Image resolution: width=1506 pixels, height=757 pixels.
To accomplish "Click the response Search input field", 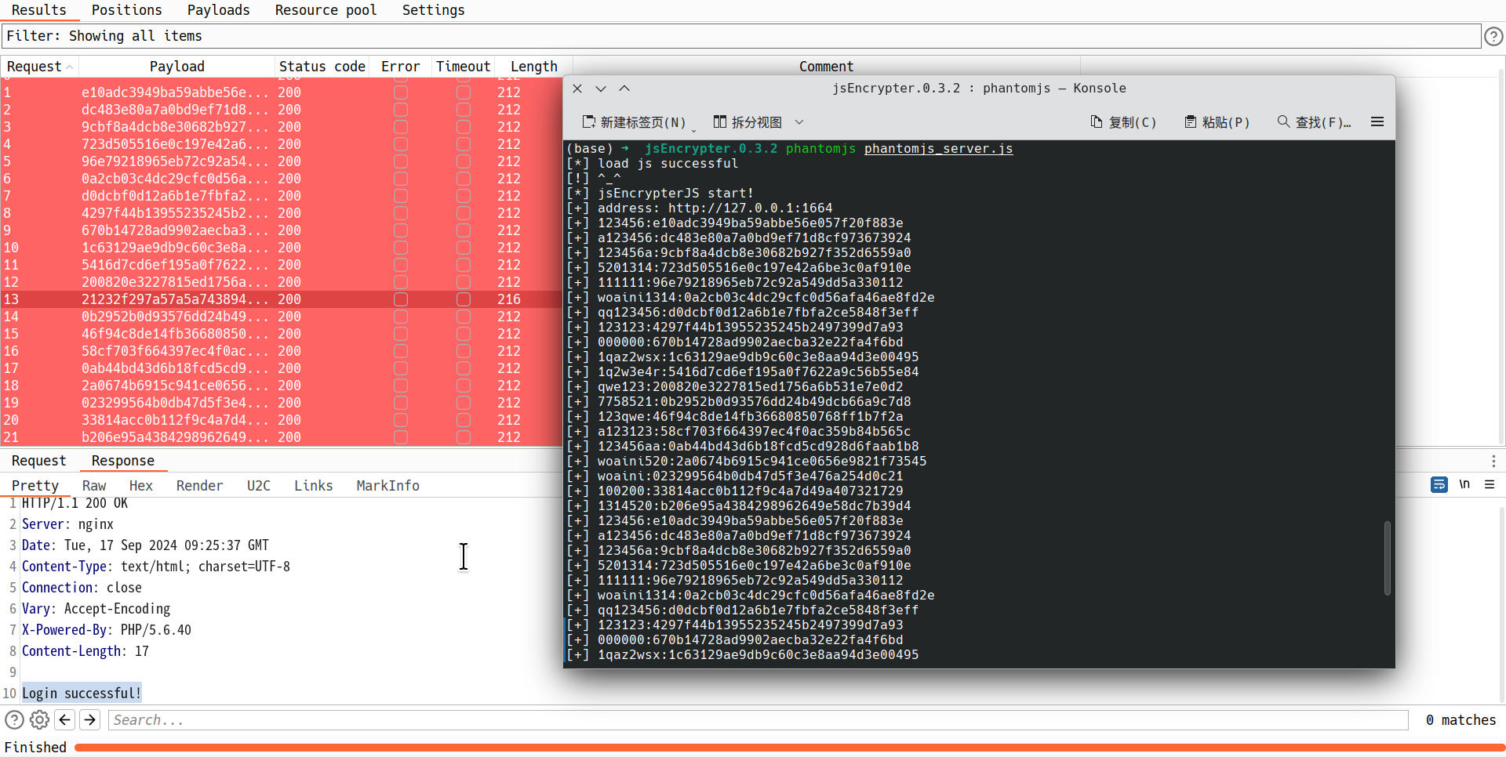I will (757, 719).
